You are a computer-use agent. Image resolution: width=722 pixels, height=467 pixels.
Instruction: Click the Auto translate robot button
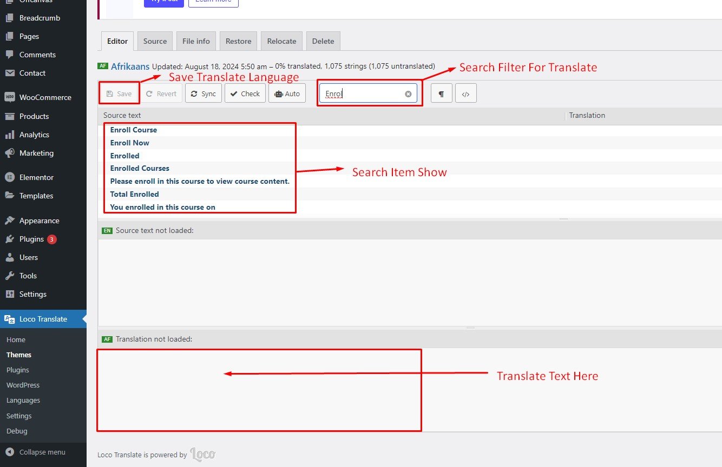287,94
